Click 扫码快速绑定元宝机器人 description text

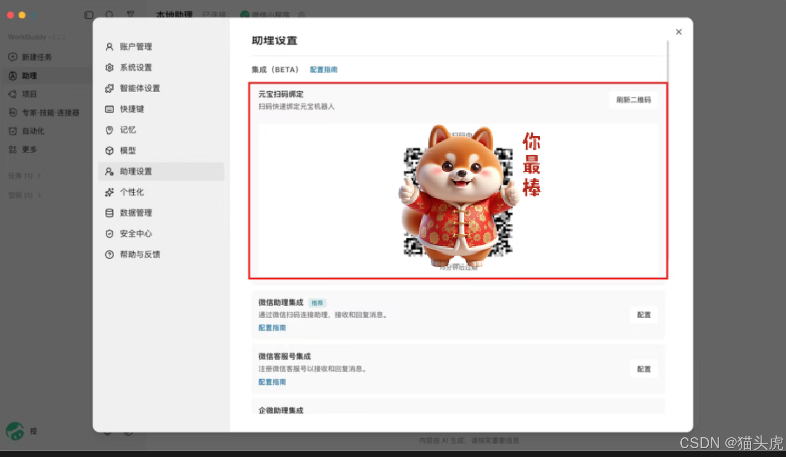click(297, 107)
